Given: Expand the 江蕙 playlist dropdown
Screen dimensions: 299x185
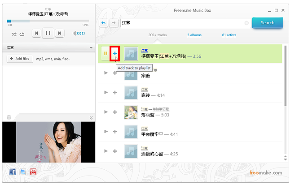Looking at the screenshot, I should pos(91,47).
